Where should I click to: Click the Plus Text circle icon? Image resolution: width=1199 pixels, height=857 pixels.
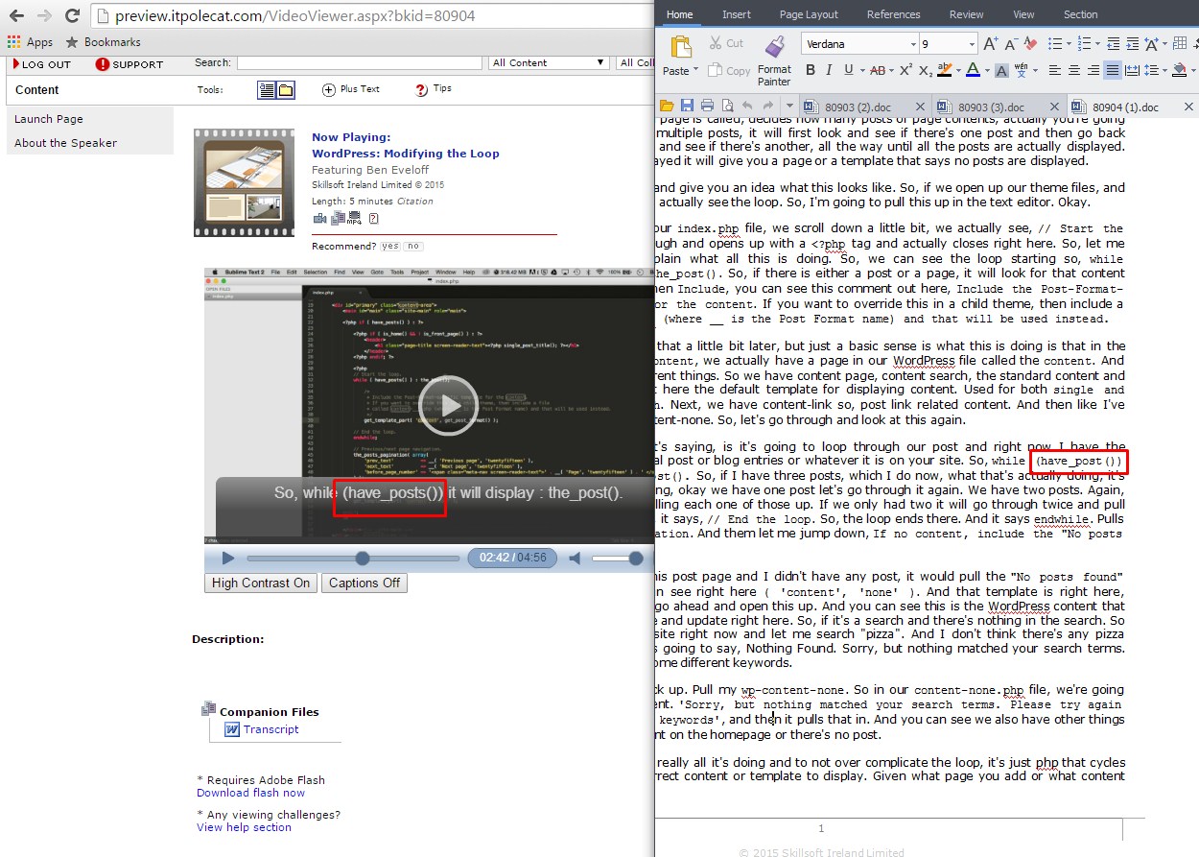click(x=328, y=90)
